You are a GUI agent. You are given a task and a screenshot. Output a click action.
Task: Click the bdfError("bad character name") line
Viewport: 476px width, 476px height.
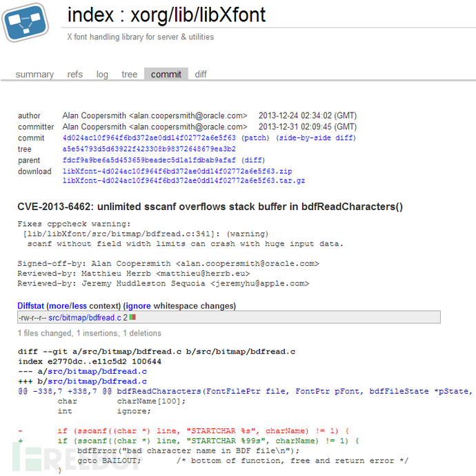click(x=188, y=450)
